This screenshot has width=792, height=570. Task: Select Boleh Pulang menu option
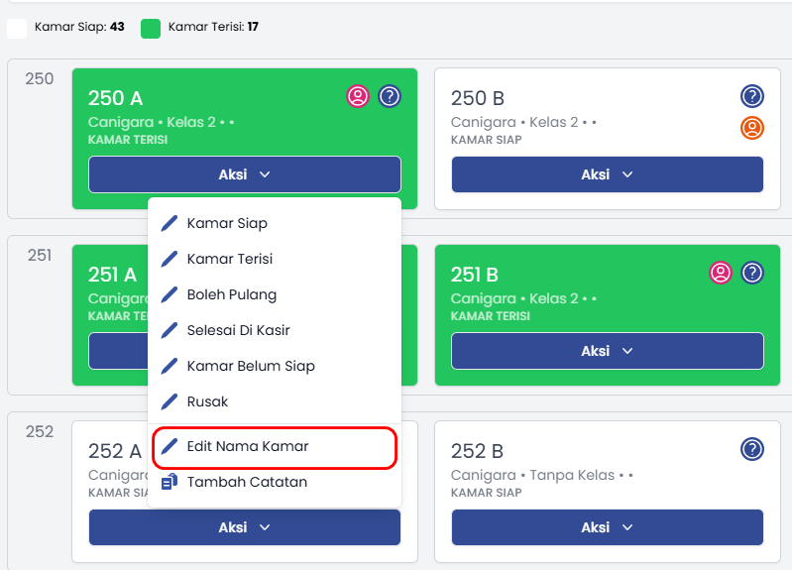(231, 294)
